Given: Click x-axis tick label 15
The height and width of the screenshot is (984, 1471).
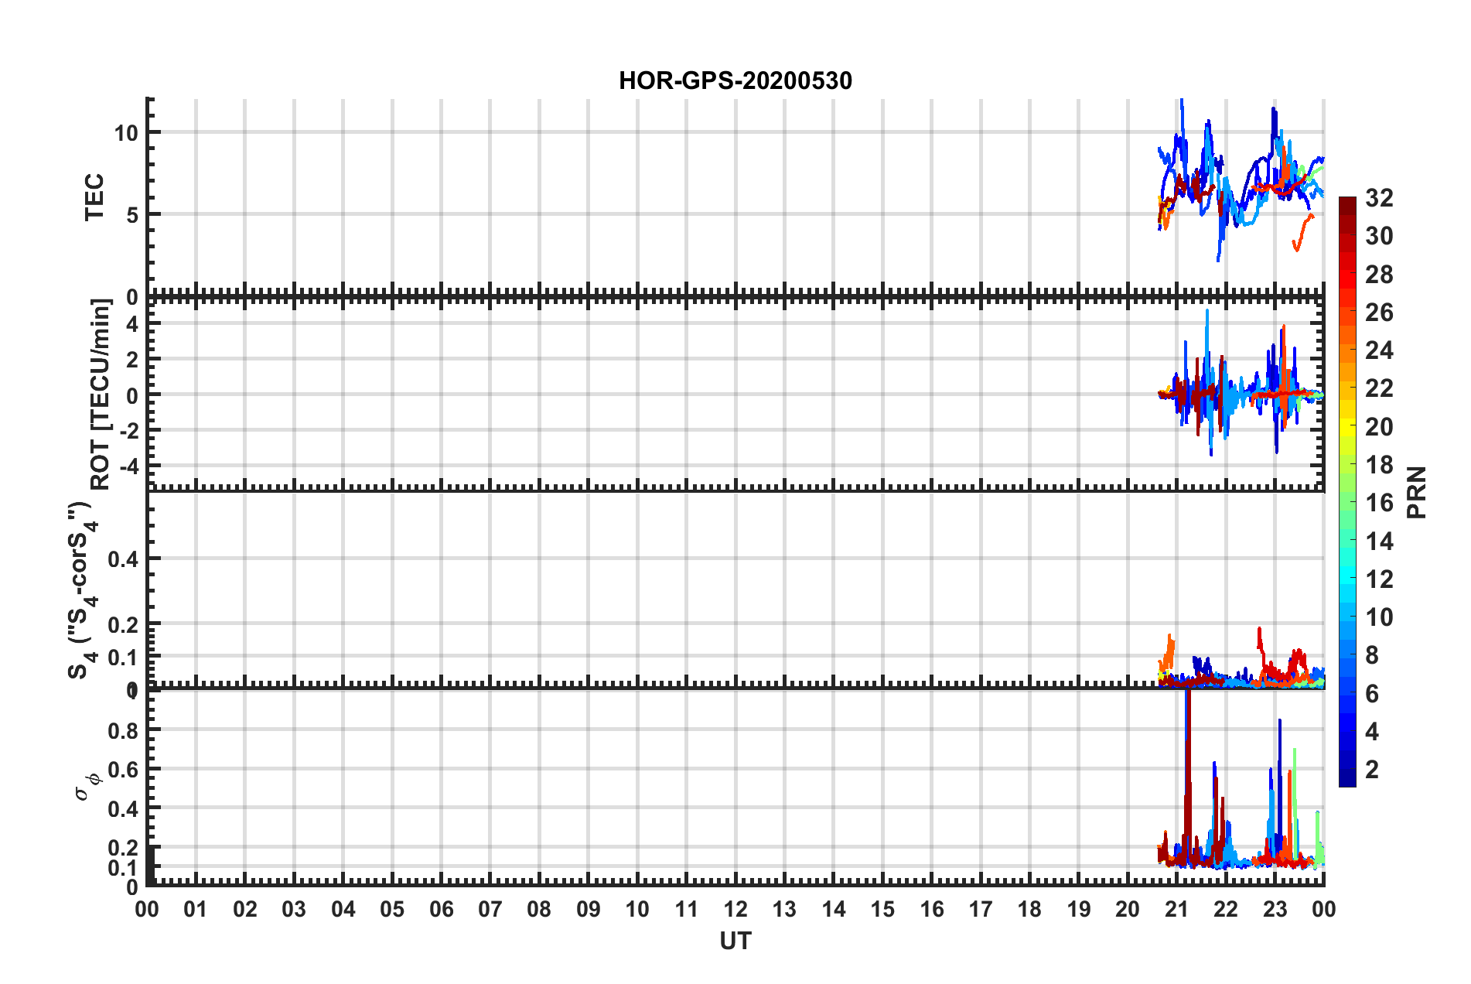Looking at the screenshot, I should [882, 909].
